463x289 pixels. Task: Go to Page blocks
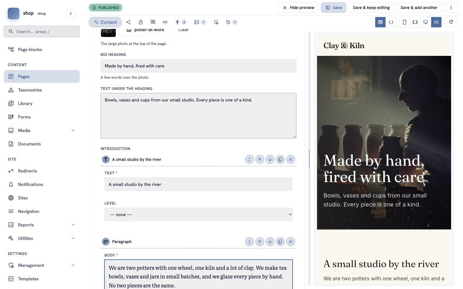pyautogui.click(x=42, y=49)
